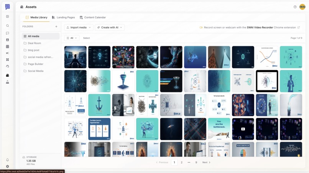Add a new folder with plus icon
Image resolution: width=309 pixels, height=173 pixels.
pyautogui.click(x=56, y=26)
